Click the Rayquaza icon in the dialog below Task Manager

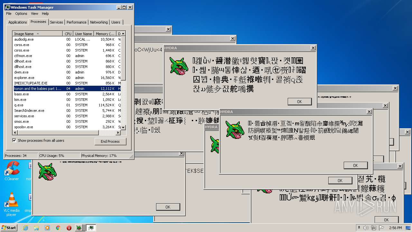click(x=47, y=171)
